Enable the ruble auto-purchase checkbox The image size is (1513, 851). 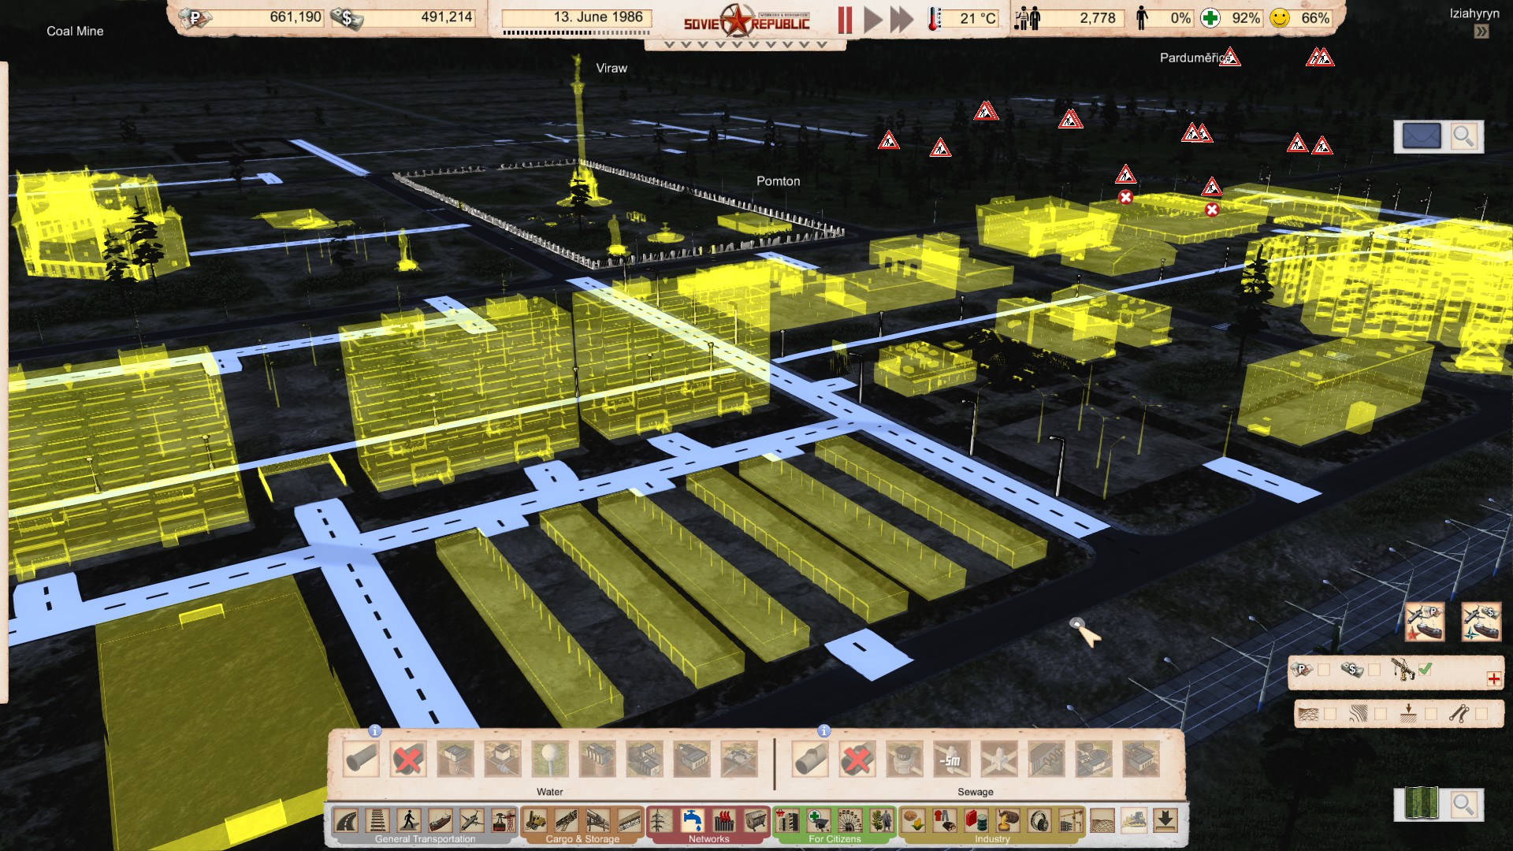click(1324, 670)
